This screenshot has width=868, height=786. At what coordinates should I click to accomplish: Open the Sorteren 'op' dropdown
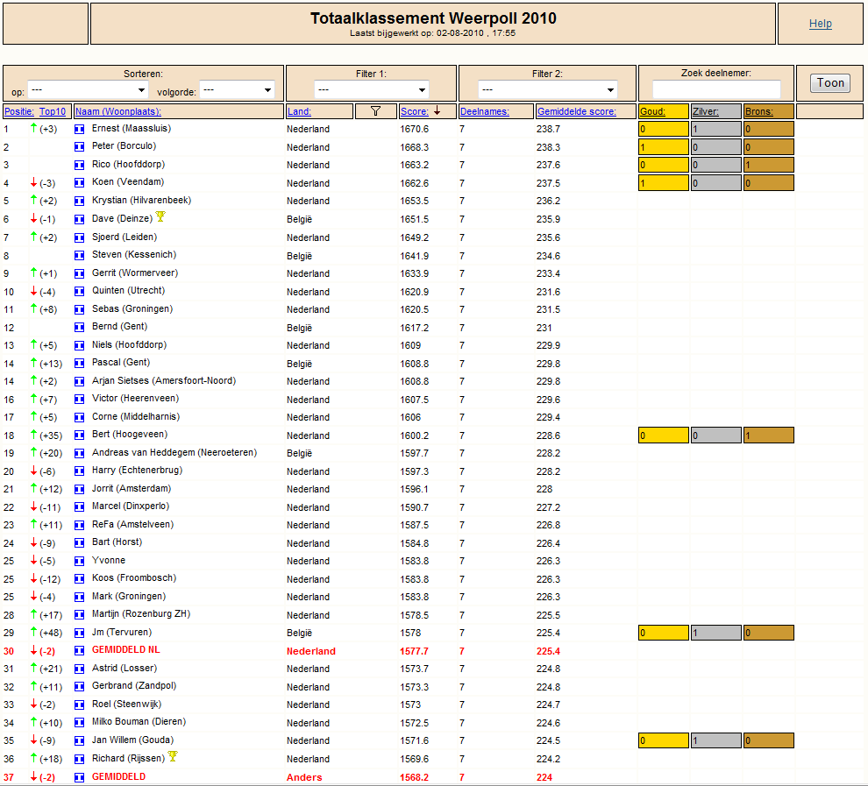tap(88, 89)
